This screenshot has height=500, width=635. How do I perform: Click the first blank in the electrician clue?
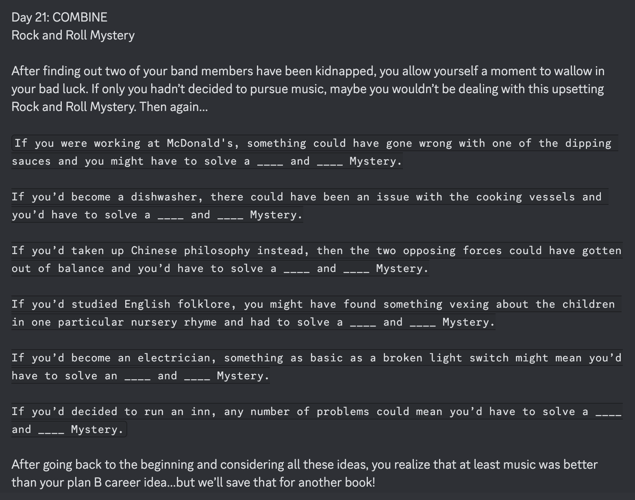pos(137,376)
